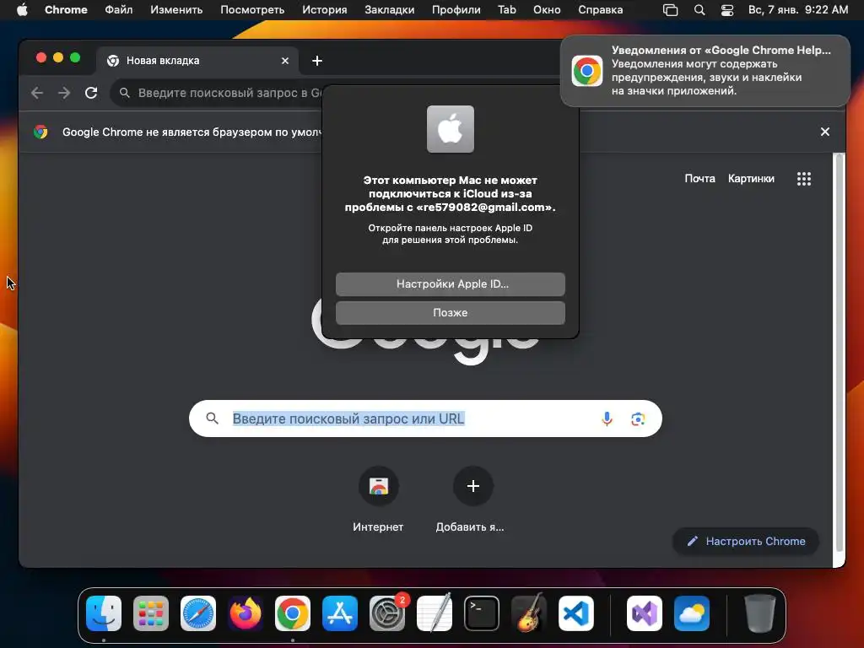Go forward to the next page
Screen dimensions: 864x648
(64, 93)
